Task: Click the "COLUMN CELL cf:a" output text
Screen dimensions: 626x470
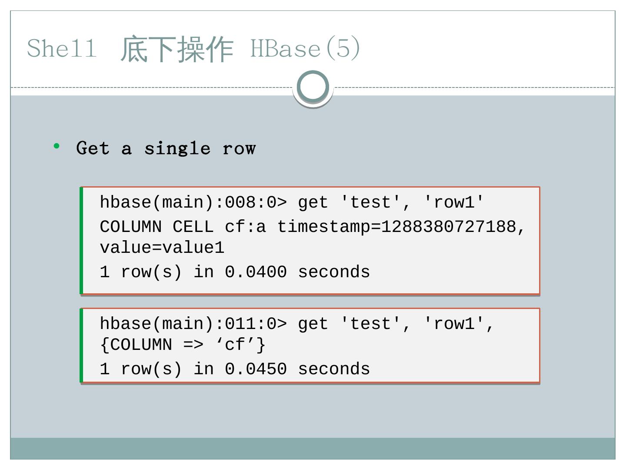Action: pos(183,227)
